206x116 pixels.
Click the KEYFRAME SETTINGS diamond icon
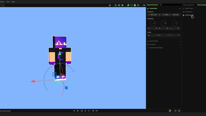coord(148,48)
